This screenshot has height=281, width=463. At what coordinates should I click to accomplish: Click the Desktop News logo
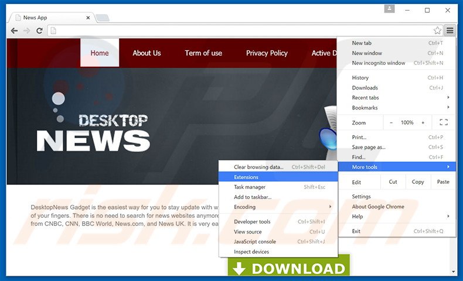(x=93, y=122)
